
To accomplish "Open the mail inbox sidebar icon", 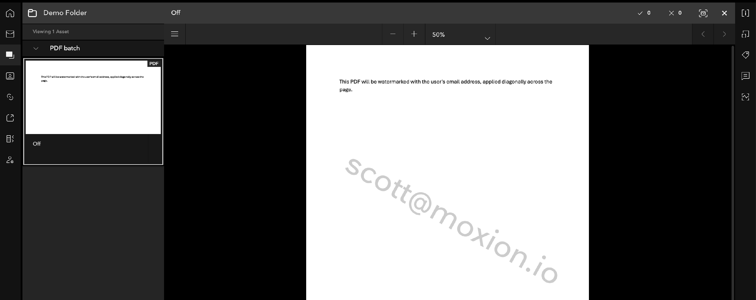I will (10, 34).
